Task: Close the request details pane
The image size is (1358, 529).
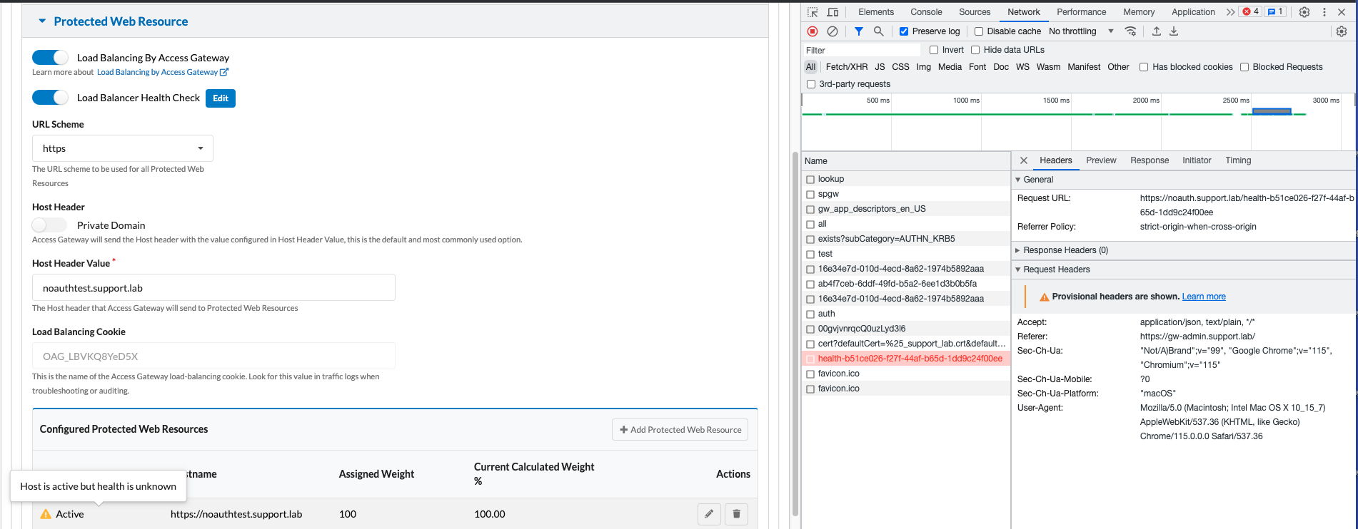Action: pyautogui.click(x=1024, y=160)
